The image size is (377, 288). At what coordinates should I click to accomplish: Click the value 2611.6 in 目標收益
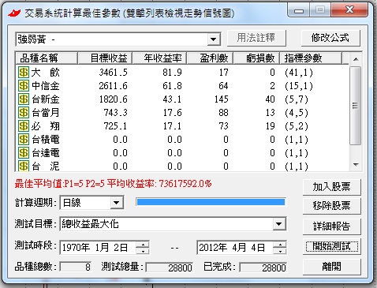[x=114, y=86]
